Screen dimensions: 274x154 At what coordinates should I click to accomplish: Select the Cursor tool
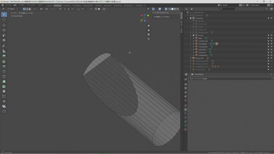[x=4, y=19]
